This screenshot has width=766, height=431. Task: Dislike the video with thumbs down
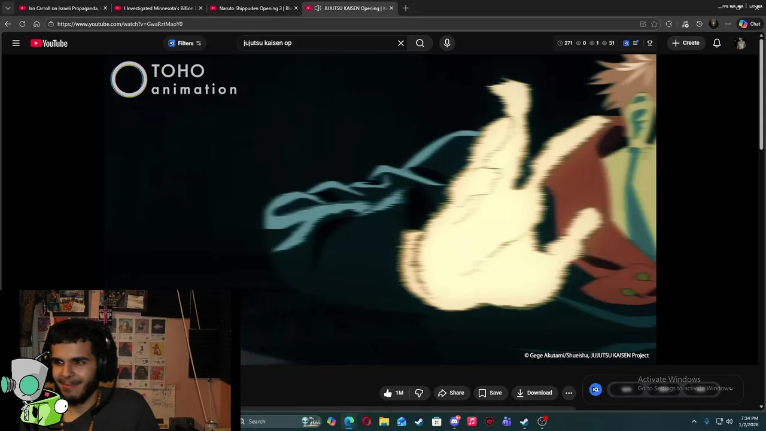(419, 393)
